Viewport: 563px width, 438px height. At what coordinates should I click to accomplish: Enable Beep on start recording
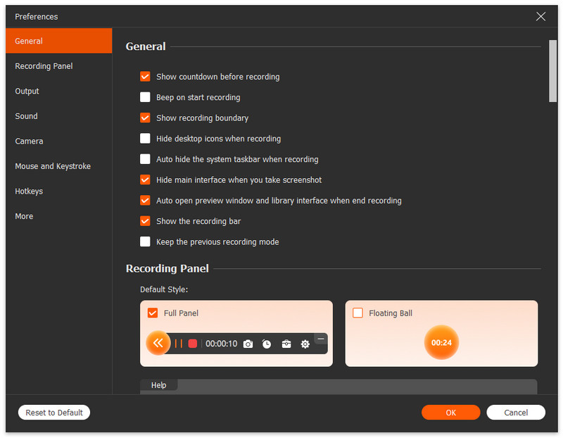tap(145, 97)
